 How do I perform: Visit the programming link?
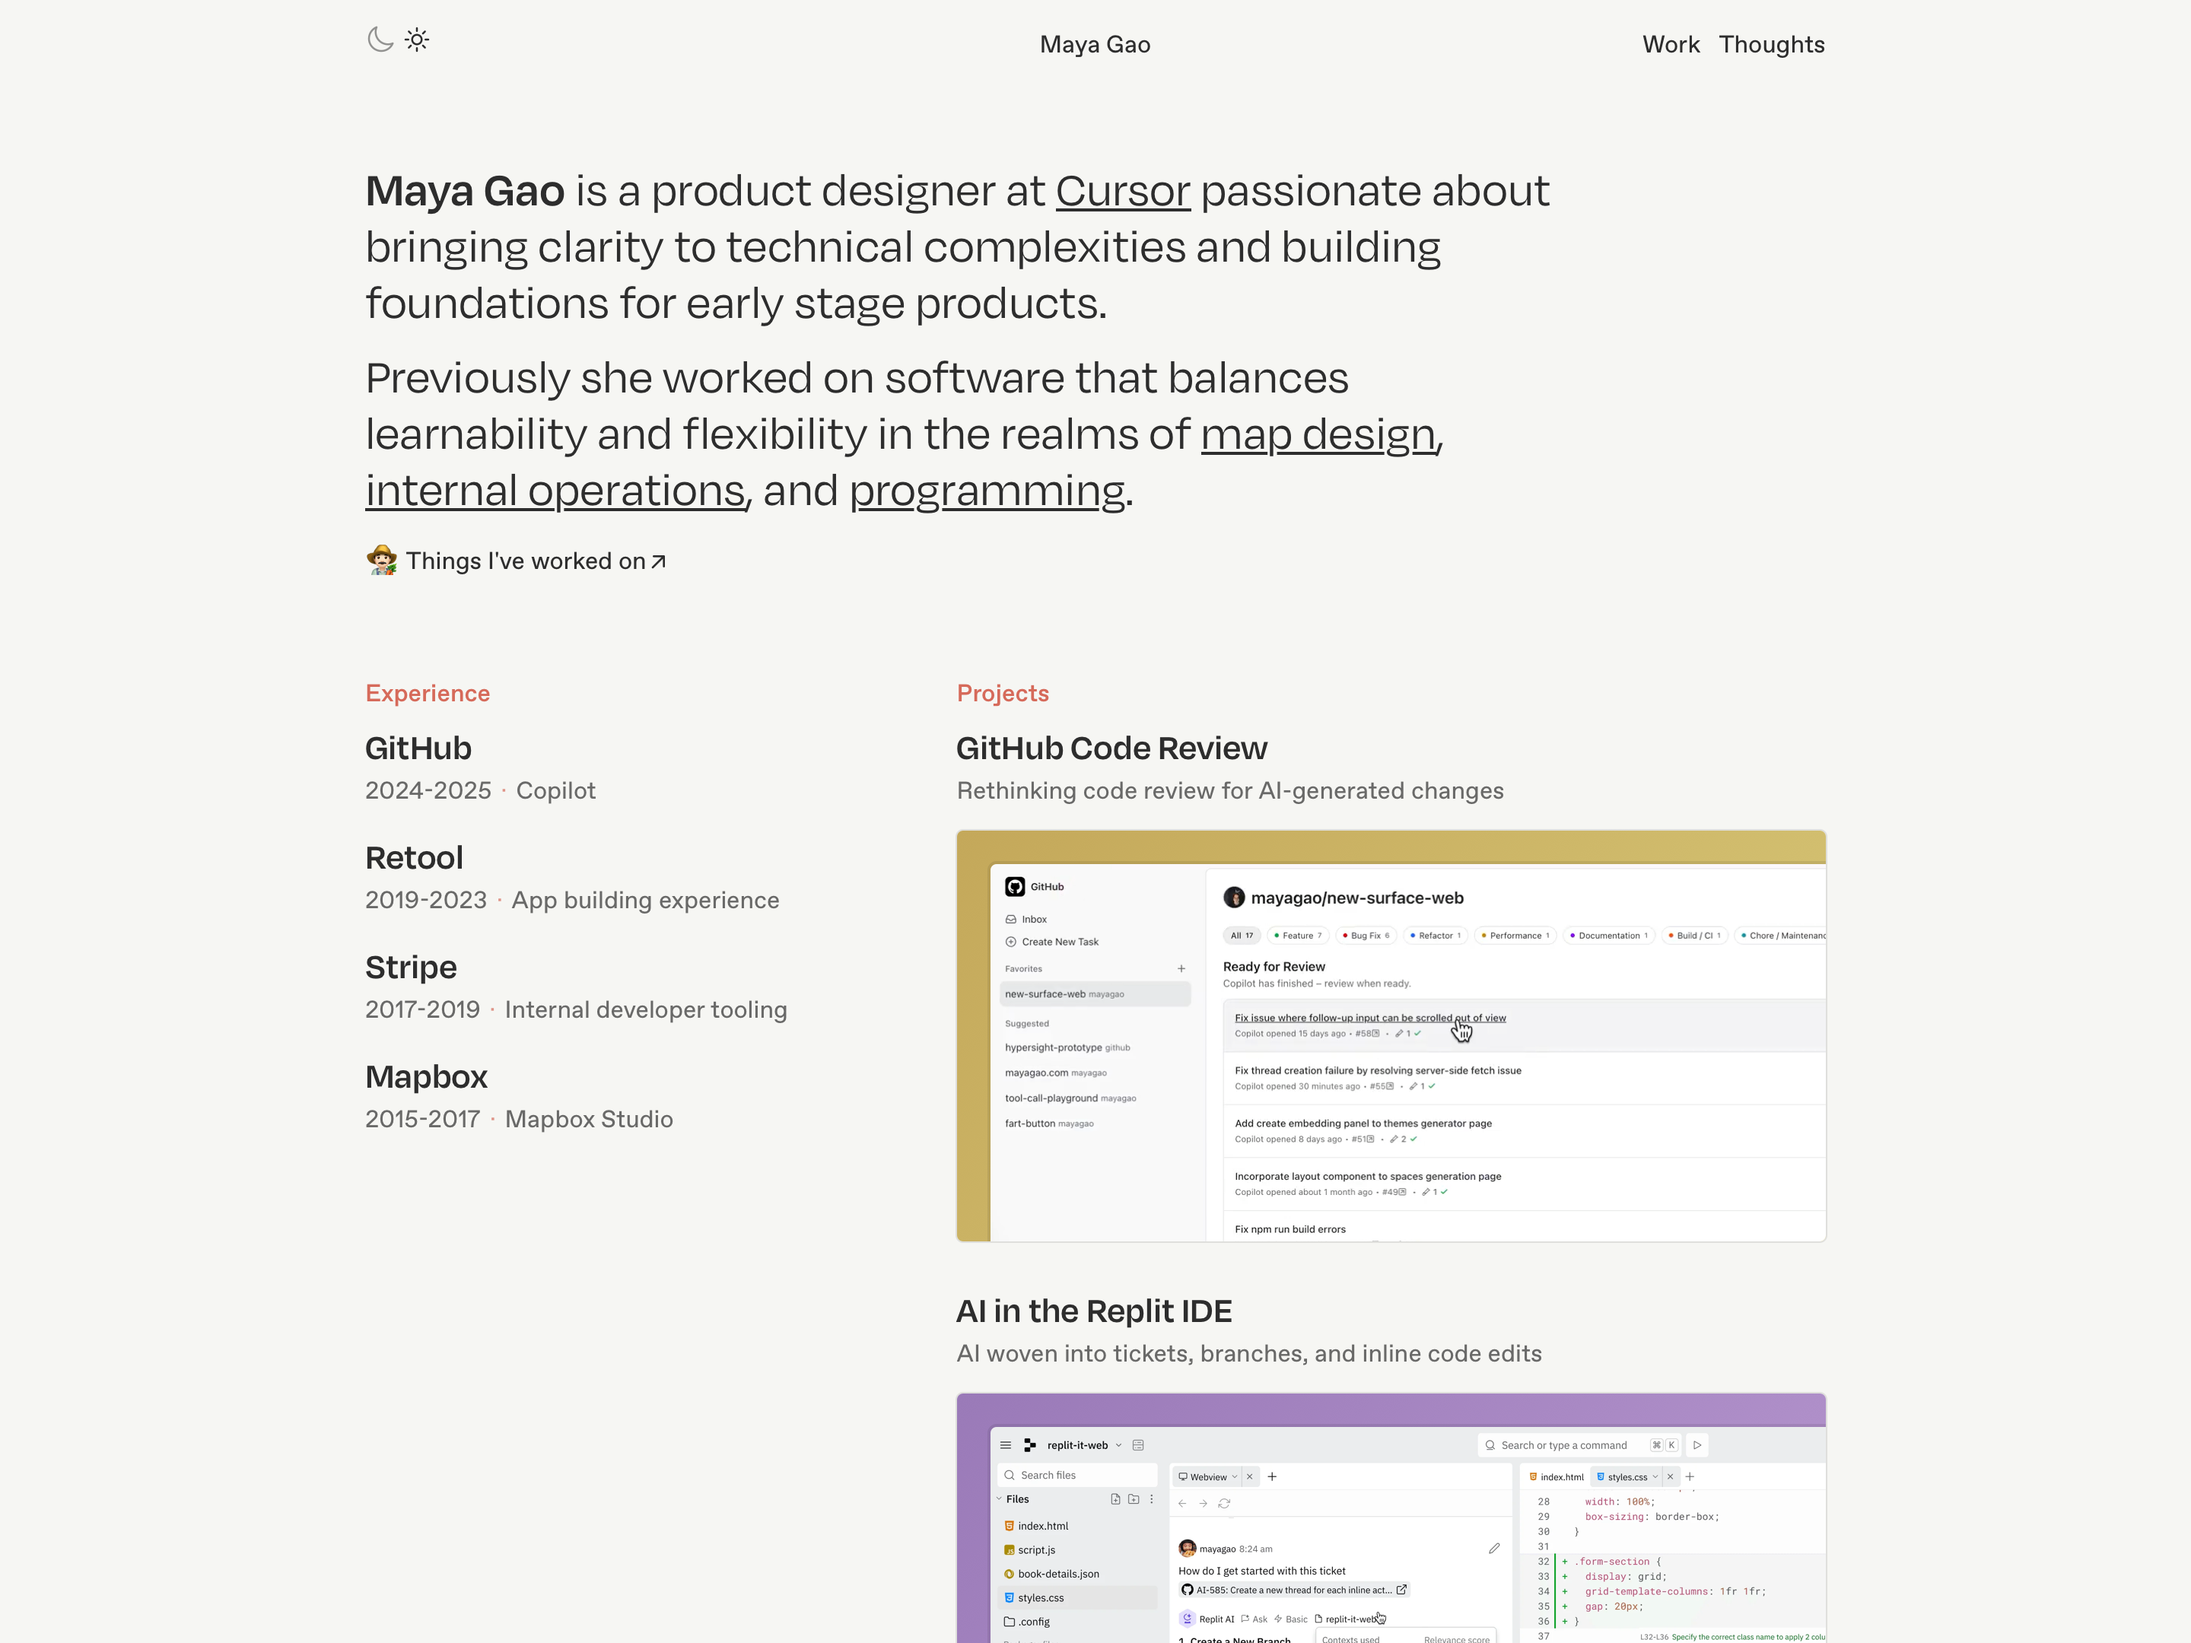click(987, 490)
